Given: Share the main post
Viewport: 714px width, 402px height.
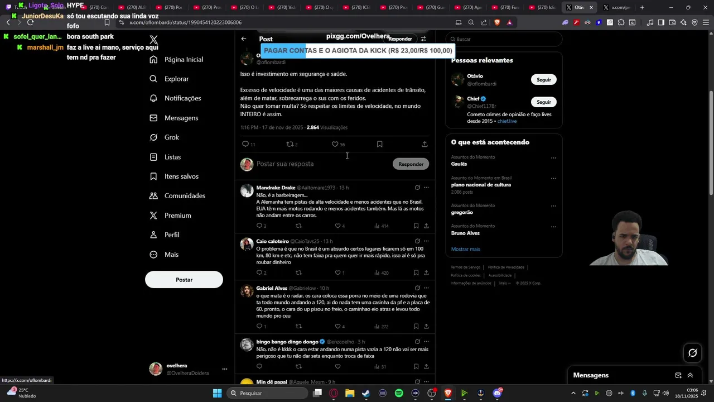Looking at the screenshot, I should (424, 144).
